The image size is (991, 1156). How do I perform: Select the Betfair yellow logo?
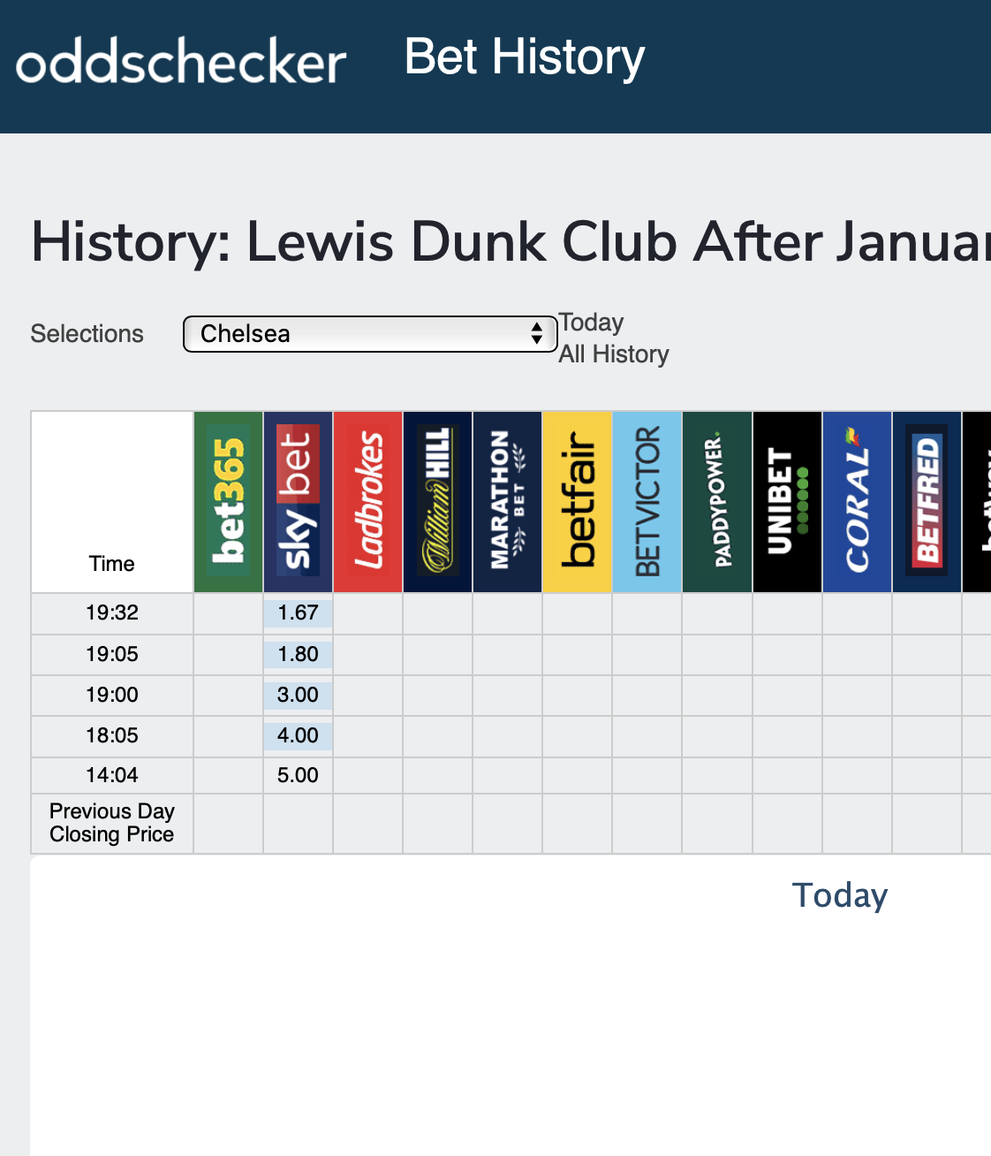tap(578, 501)
